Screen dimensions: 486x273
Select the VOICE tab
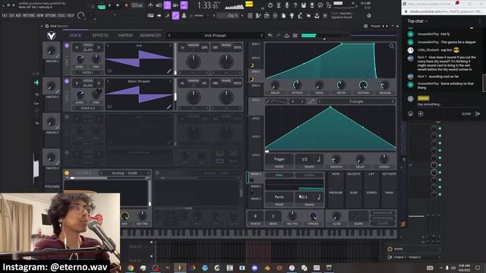pyautogui.click(x=75, y=36)
